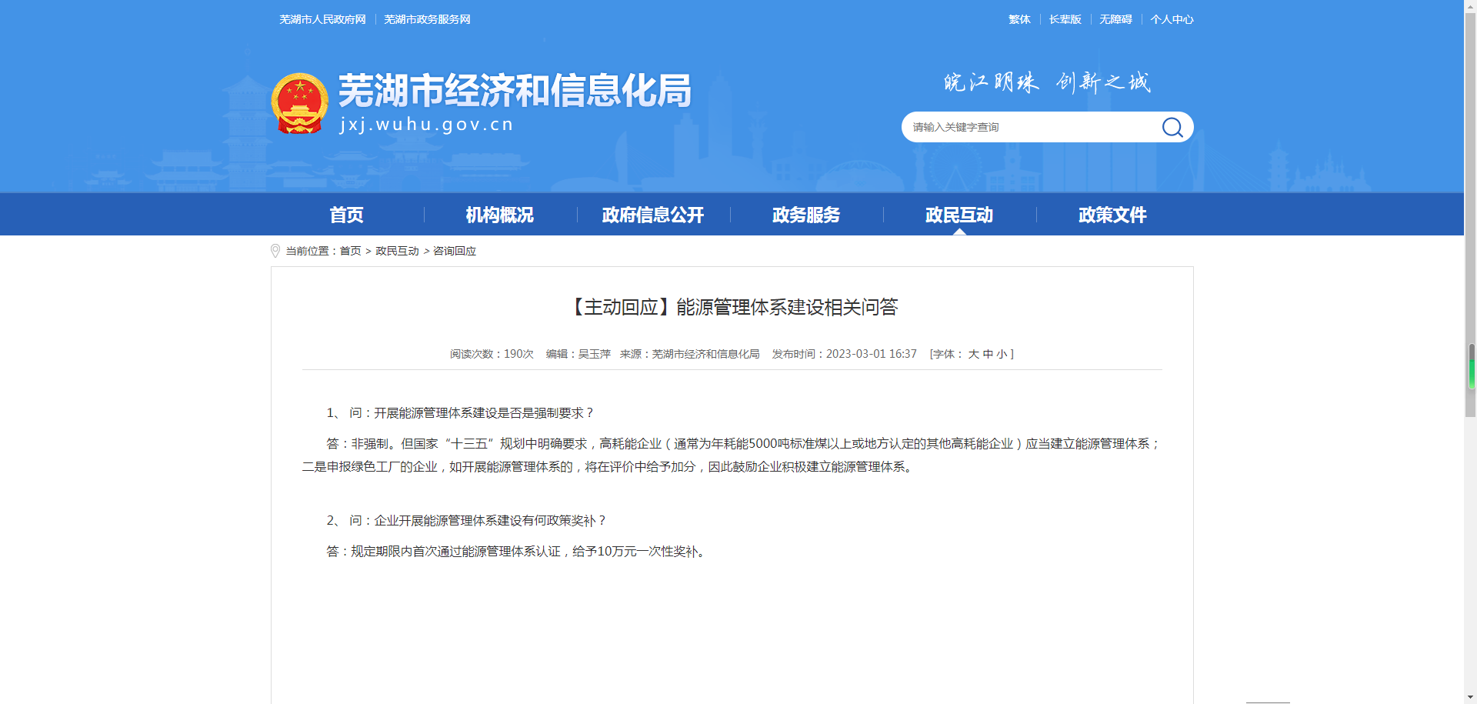Turn on 无障碍 accessibility mode

tap(1115, 19)
